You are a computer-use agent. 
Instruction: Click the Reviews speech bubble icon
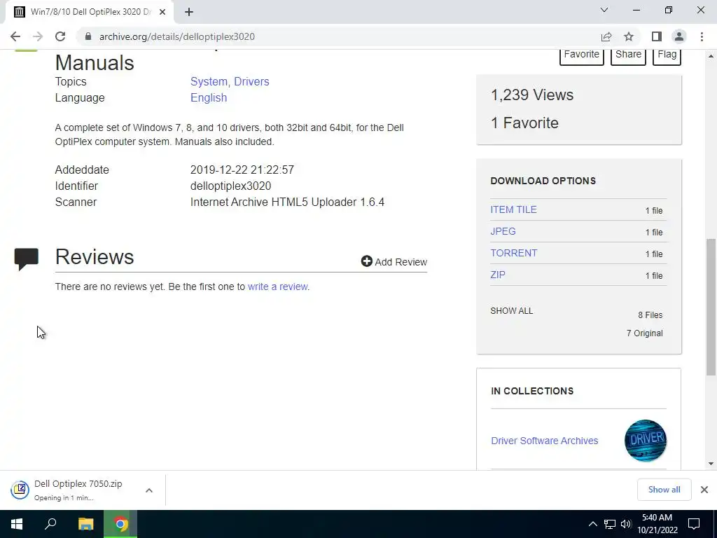(x=27, y=259)
